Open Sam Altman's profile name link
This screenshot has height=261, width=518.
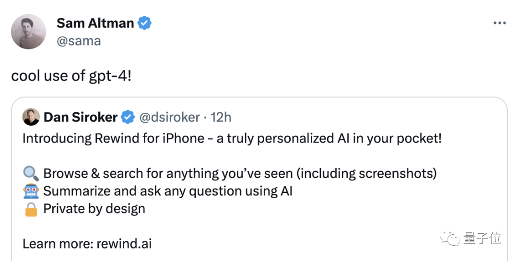[x=95, y=23]
